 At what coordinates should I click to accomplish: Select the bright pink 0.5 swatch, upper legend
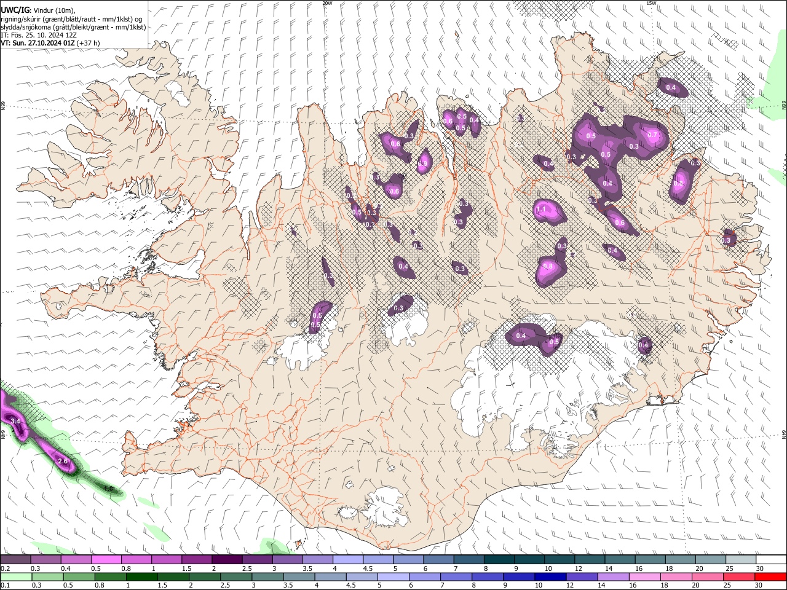pos(106,560)
